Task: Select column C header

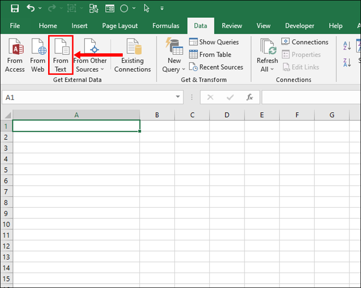Action: [192, 115]
